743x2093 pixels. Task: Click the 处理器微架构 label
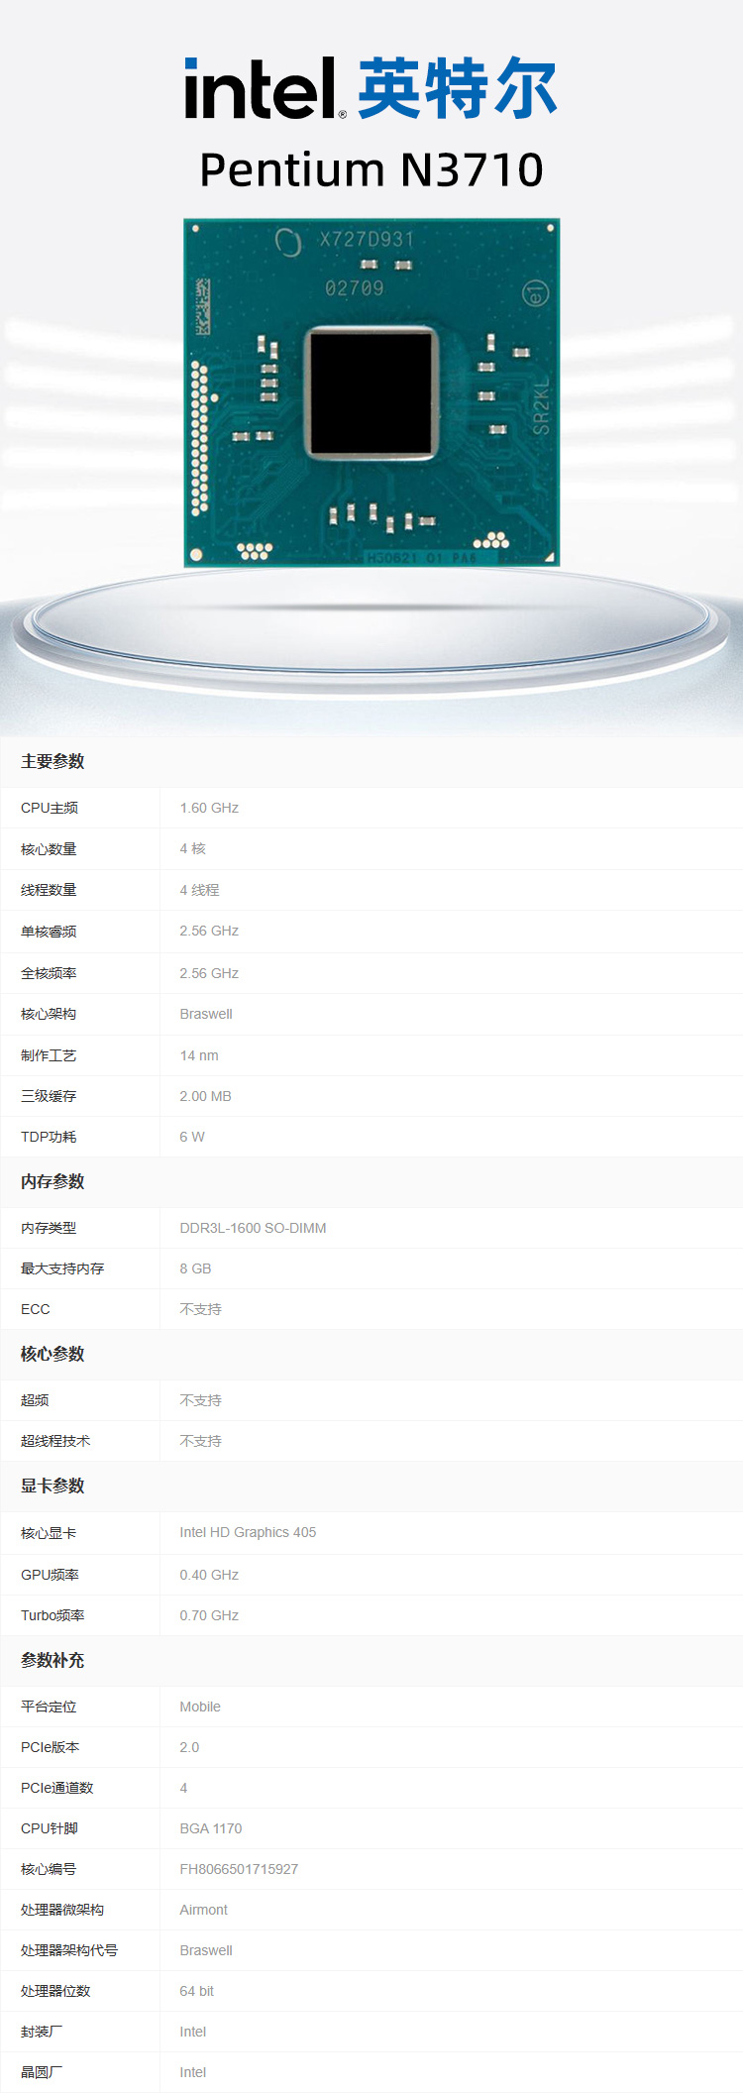click(62, 1910)
